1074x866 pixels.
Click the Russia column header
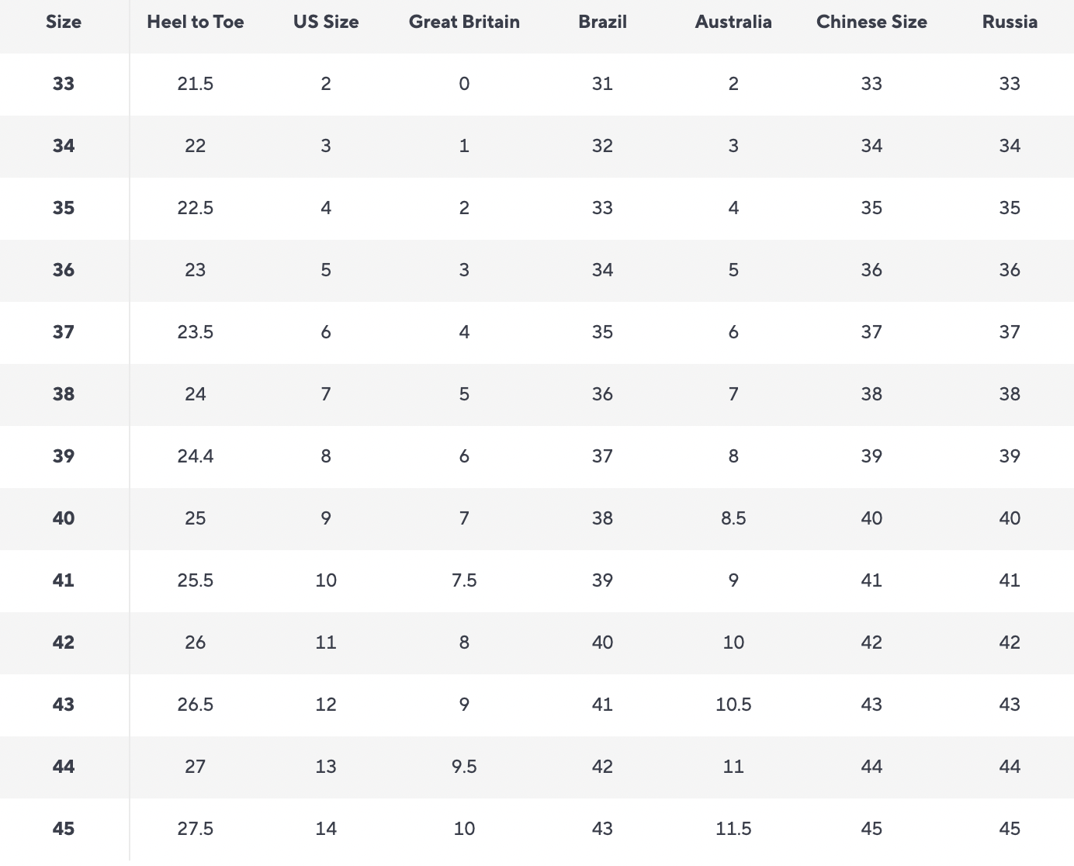click(x=1010, y=22)
